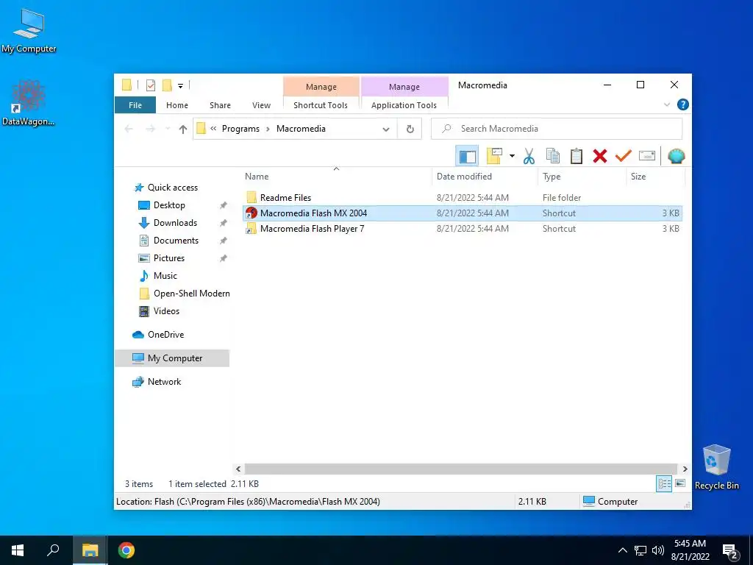Screen dimensions: 753x565
Task: Open dropdown arrow beside folder options icon
Action: [x=512, y=156]
